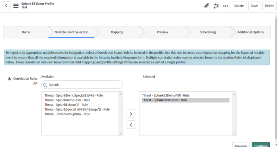Image resolution: width=277 pixels, height=149 pixels.
Task: Click the Update button
Action: click(x=239, y=6)
